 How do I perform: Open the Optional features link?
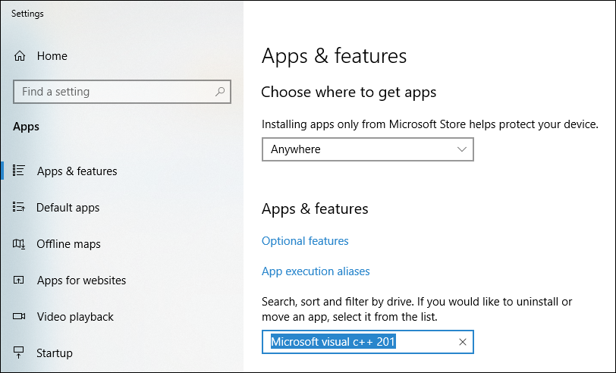[305, 241]
